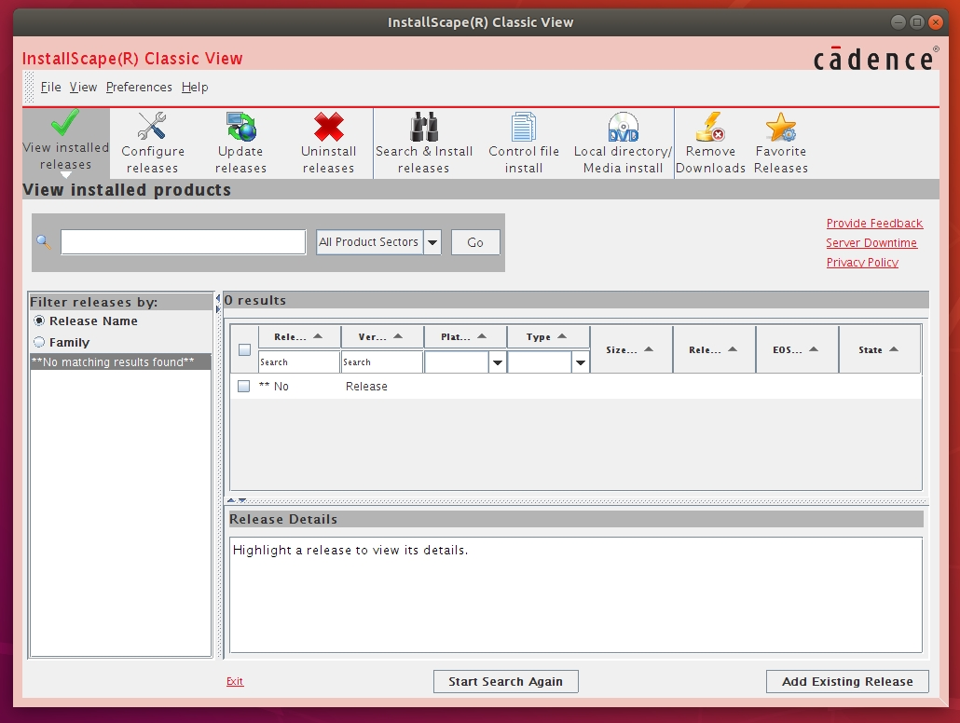Toggle select-all checkbox in table header
This screenshot has width=960, height=723.
[244, 349]
